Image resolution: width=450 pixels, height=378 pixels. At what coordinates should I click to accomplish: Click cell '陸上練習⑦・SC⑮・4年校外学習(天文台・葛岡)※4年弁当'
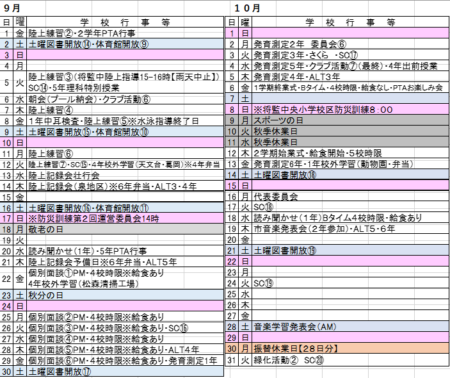(x=125, y=165)
